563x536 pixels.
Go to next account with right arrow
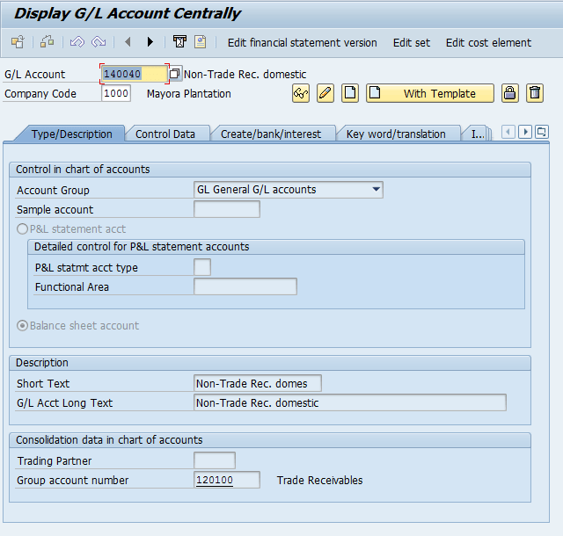pos(150,42)
